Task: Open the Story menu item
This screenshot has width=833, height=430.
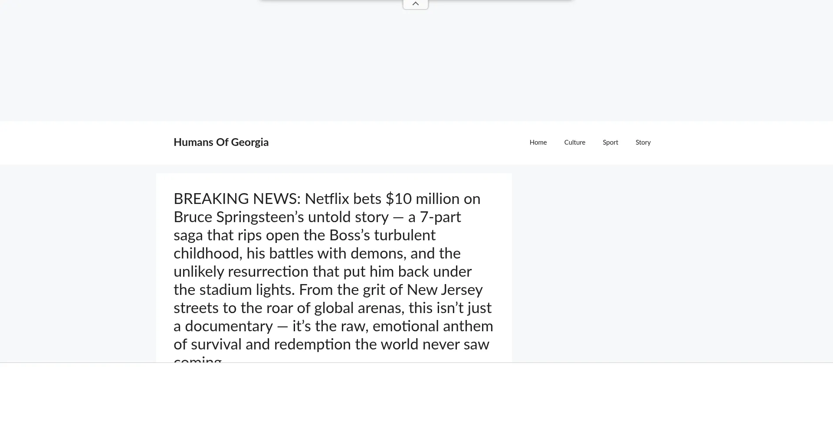Action: coord(643,142)
